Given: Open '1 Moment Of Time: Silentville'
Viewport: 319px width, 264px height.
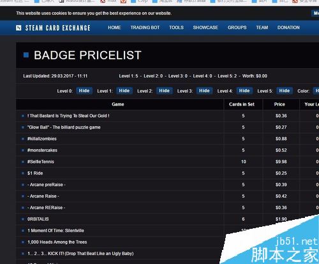Looking at the screenshot, I should [56, 231].
